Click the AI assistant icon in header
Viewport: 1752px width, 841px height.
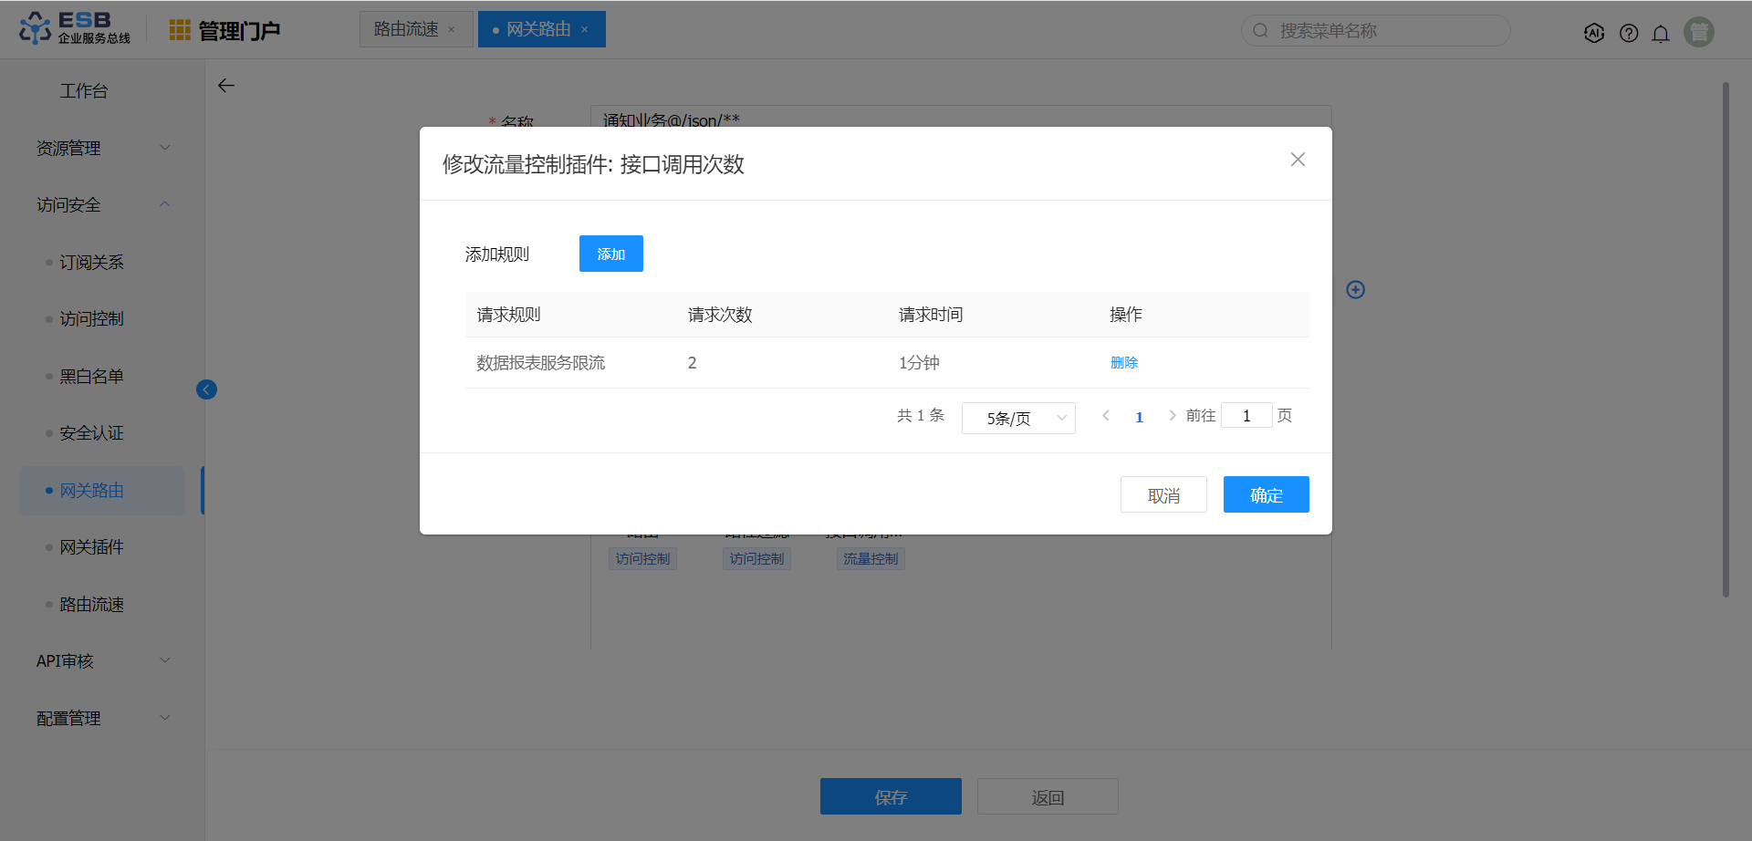tap(1594, 33)
